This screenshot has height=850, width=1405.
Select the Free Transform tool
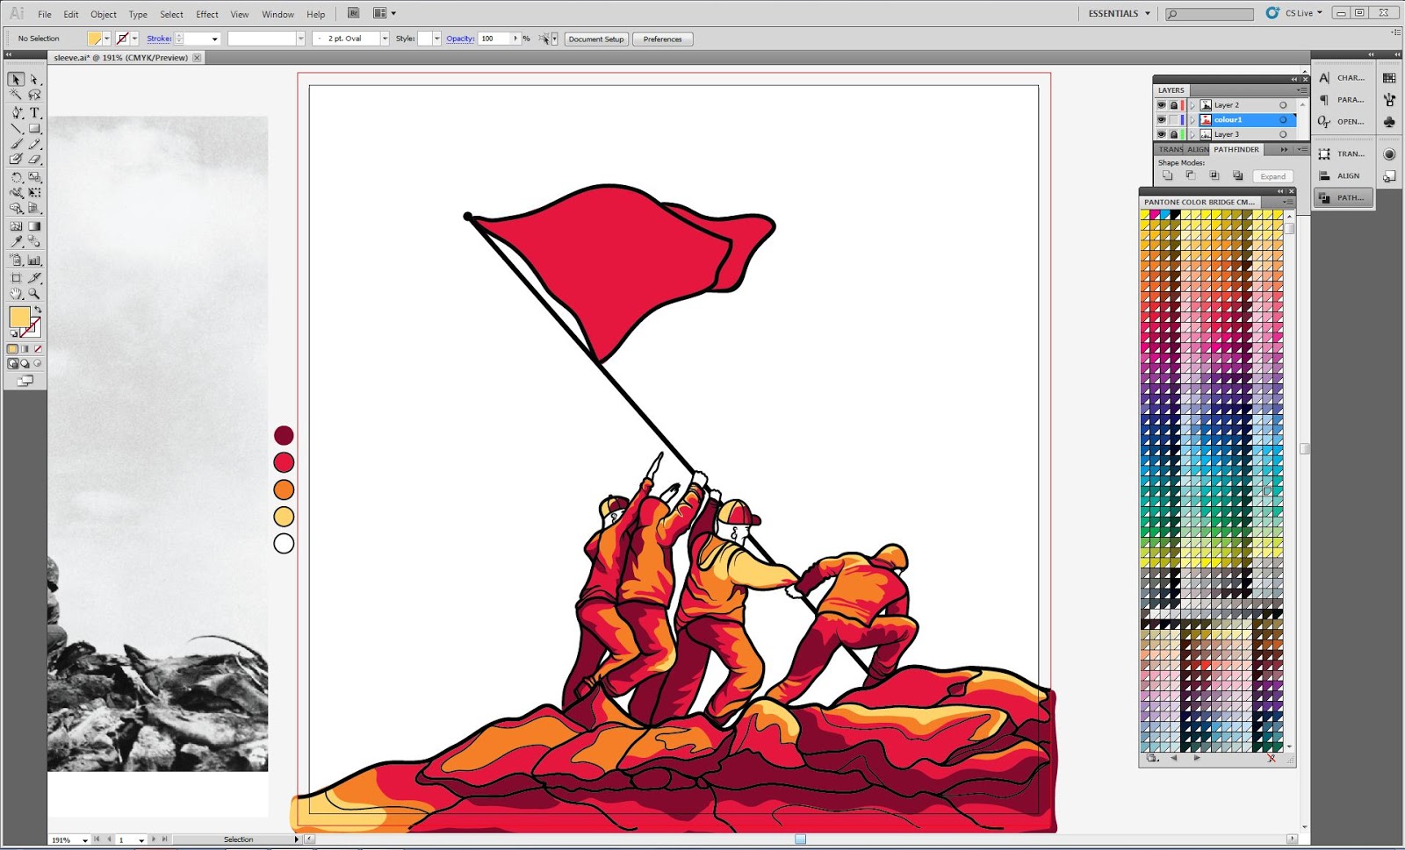tap(34, 192)
